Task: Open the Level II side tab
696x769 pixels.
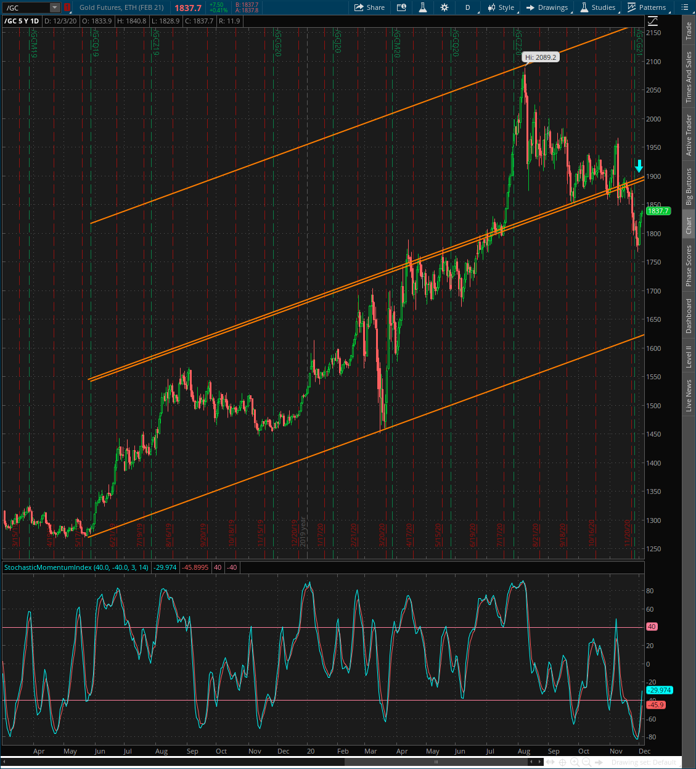Action: [x=689, y=356]
